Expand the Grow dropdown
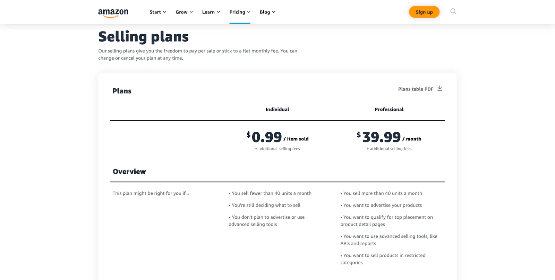This screenshot has height=280, width=555. pyautogui.click(x=191, y=12)
